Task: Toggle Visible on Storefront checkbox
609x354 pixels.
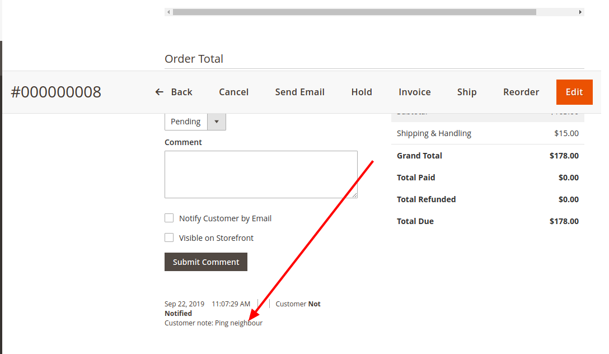Action: tap(169, 237)
